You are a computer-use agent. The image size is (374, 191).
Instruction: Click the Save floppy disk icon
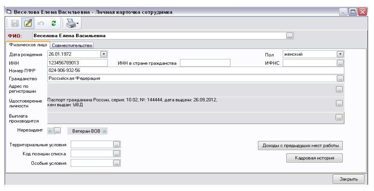coord(15,23)
